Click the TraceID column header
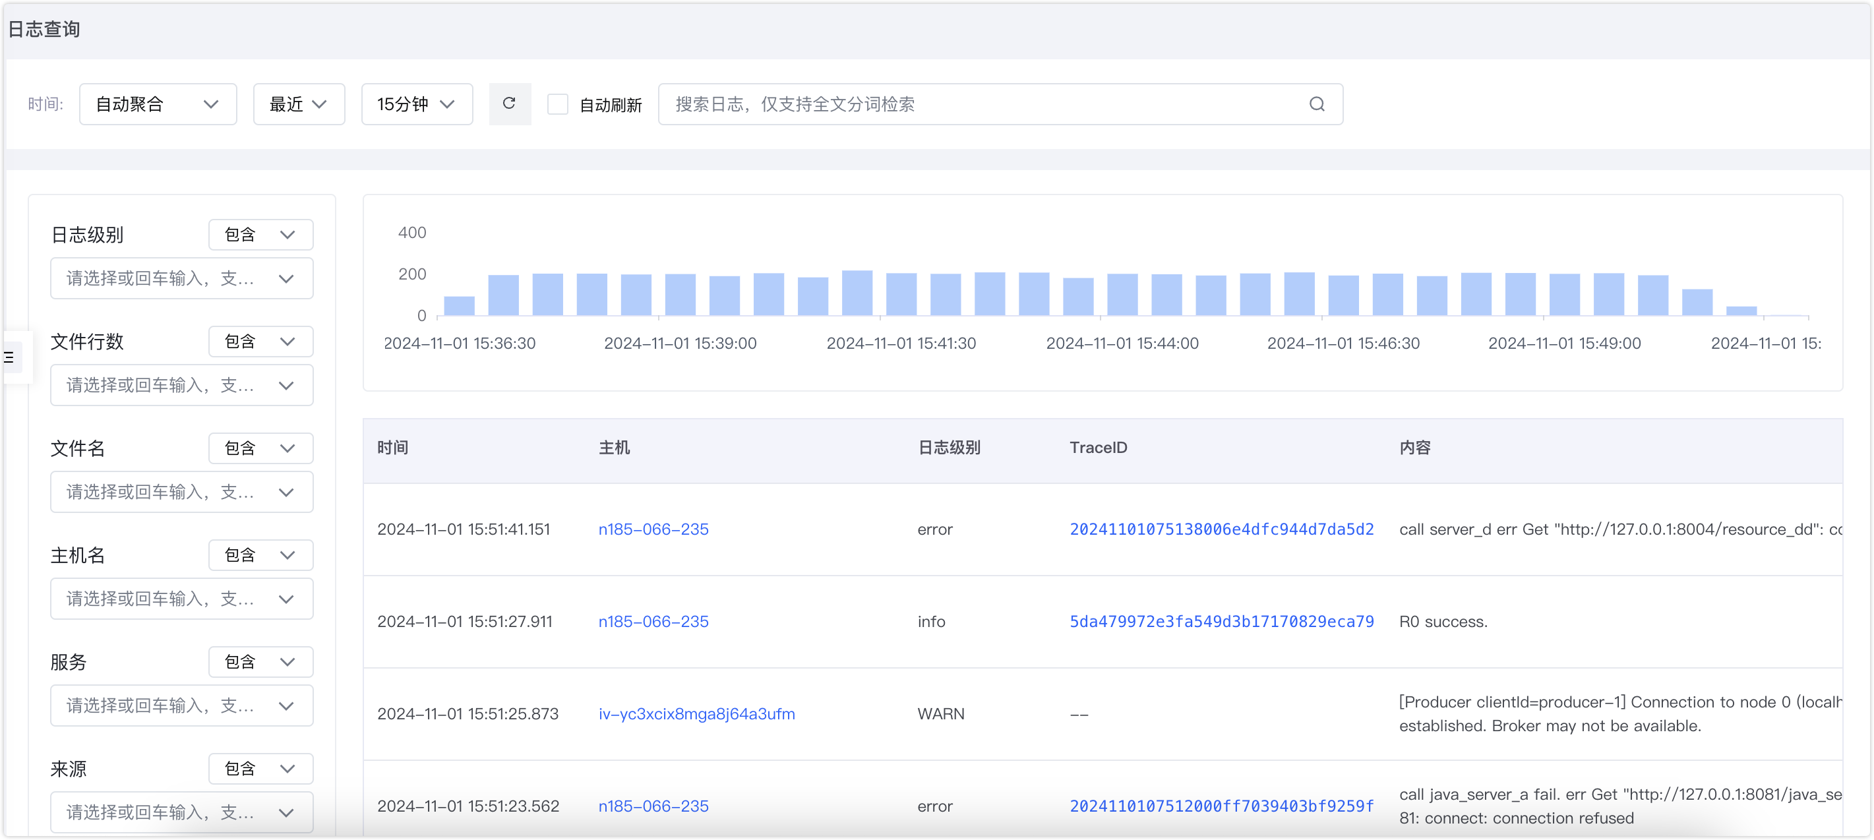1874x840 pixels. point(1099,448)
